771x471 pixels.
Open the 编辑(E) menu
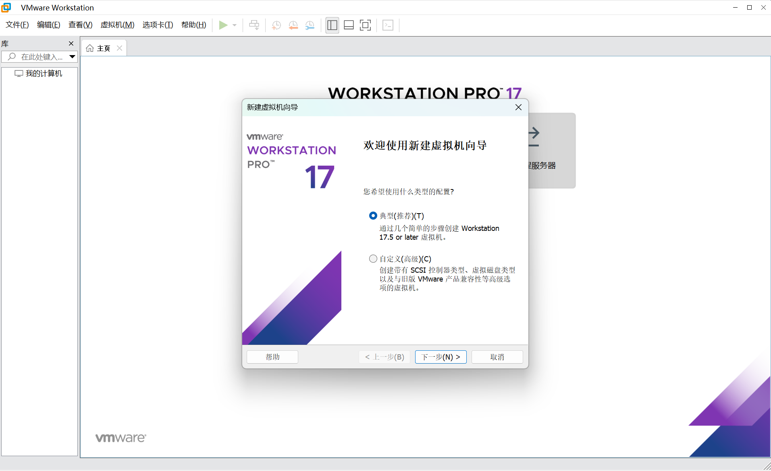tap(48, 25)
